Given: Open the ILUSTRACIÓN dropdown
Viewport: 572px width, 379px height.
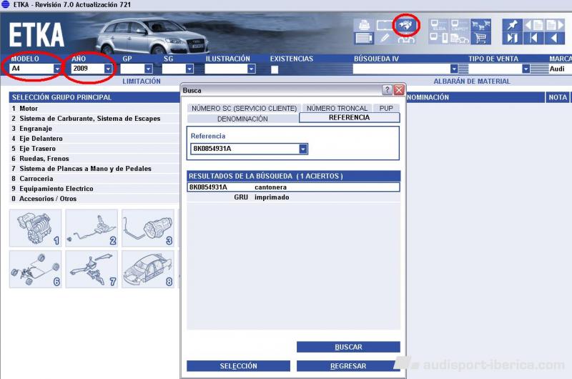Looking at the screenshot, I should point(252,69).
